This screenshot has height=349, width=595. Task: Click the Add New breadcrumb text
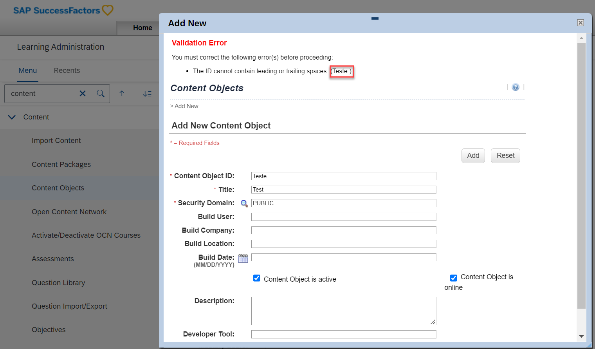pyautogui.click(x=186, y=106)
